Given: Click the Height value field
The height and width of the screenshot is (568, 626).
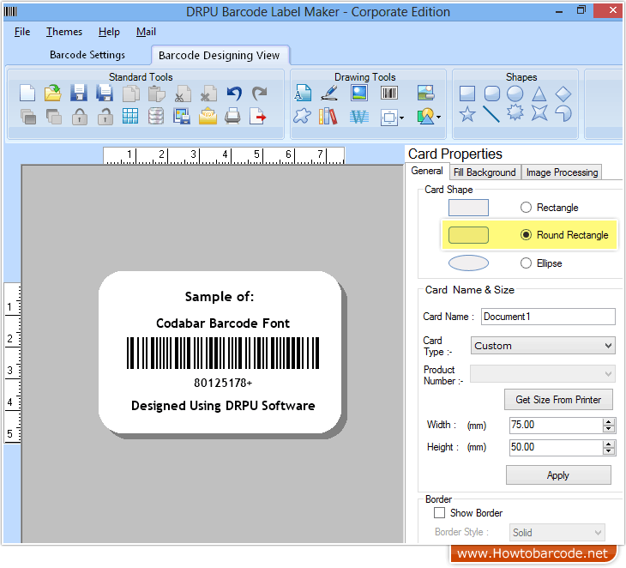Looking at the screenshot, I should [557, 447].
